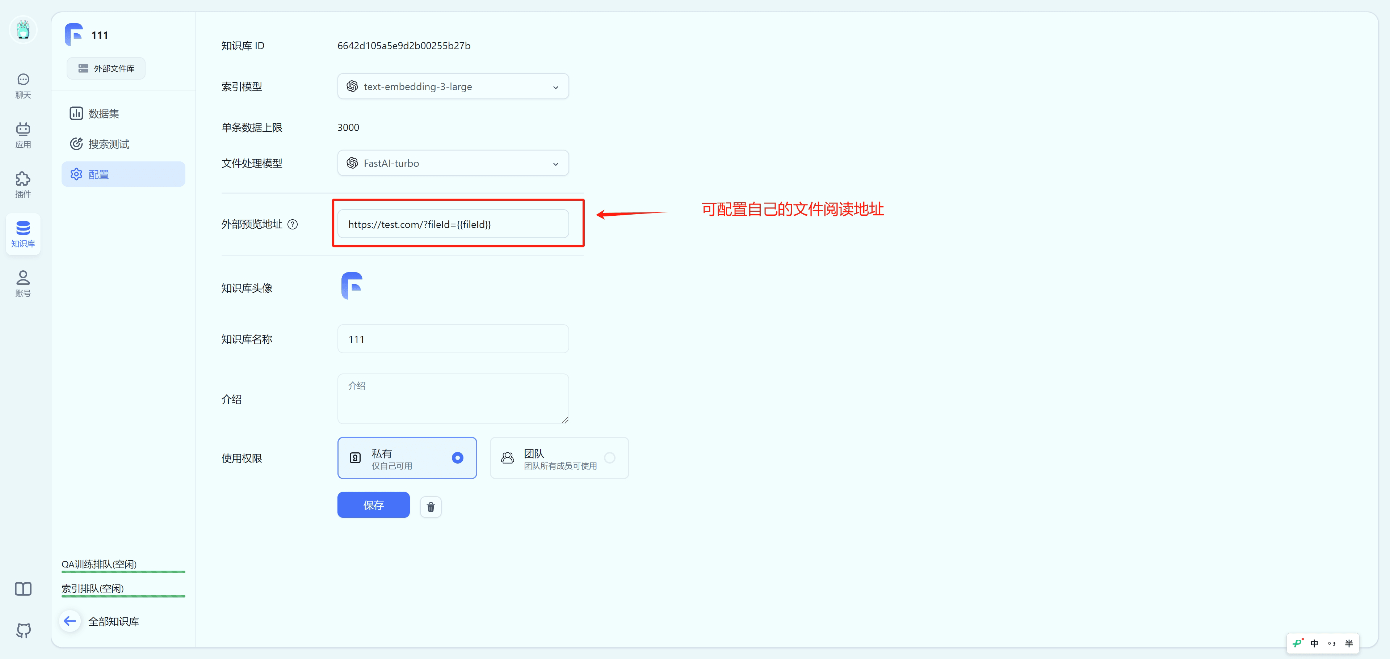Select the 私有 permission option
Viewport: 1390px width, 659px height.
[407, 458]
